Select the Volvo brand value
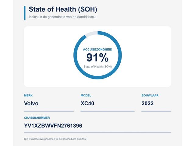 click(31, 103)
